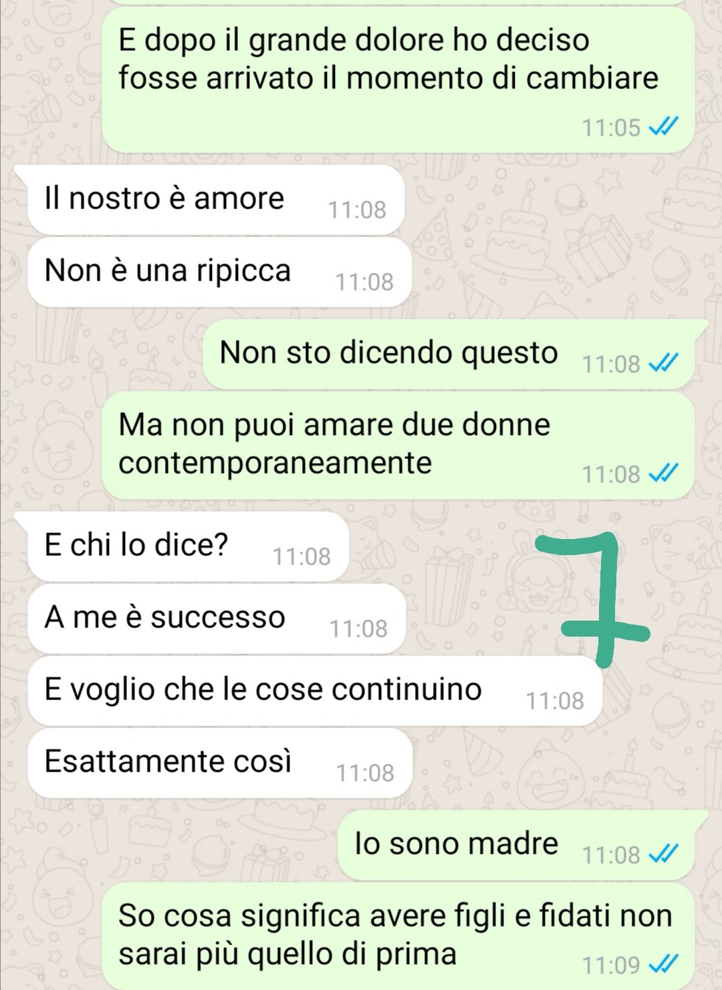Tap the 'A me è successo' message
The width and height of the screenshot is (722, 990).
pos(217,619)
